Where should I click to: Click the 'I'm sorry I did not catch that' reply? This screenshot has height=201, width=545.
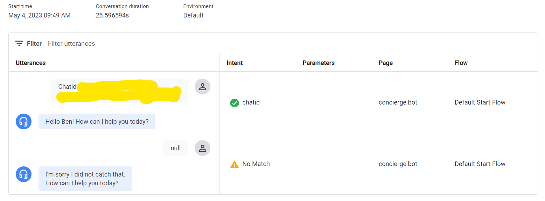[85, 178]
